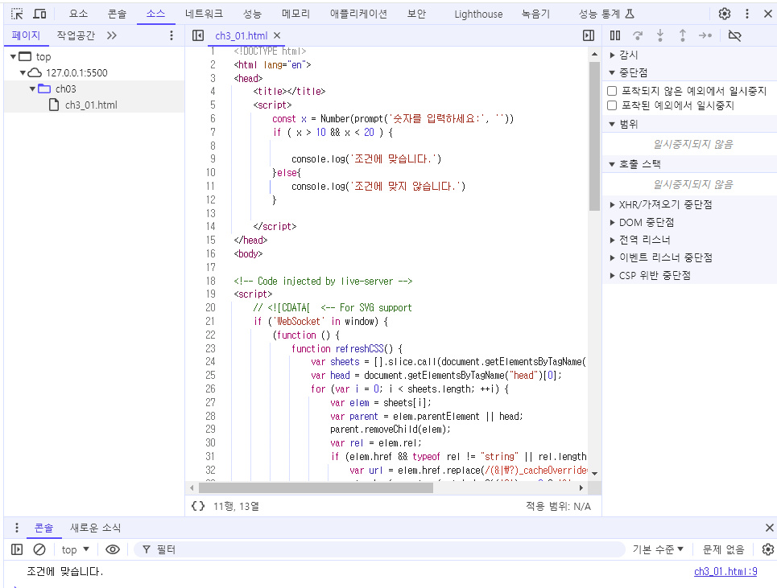Close the console drawer

coord(769,528)
